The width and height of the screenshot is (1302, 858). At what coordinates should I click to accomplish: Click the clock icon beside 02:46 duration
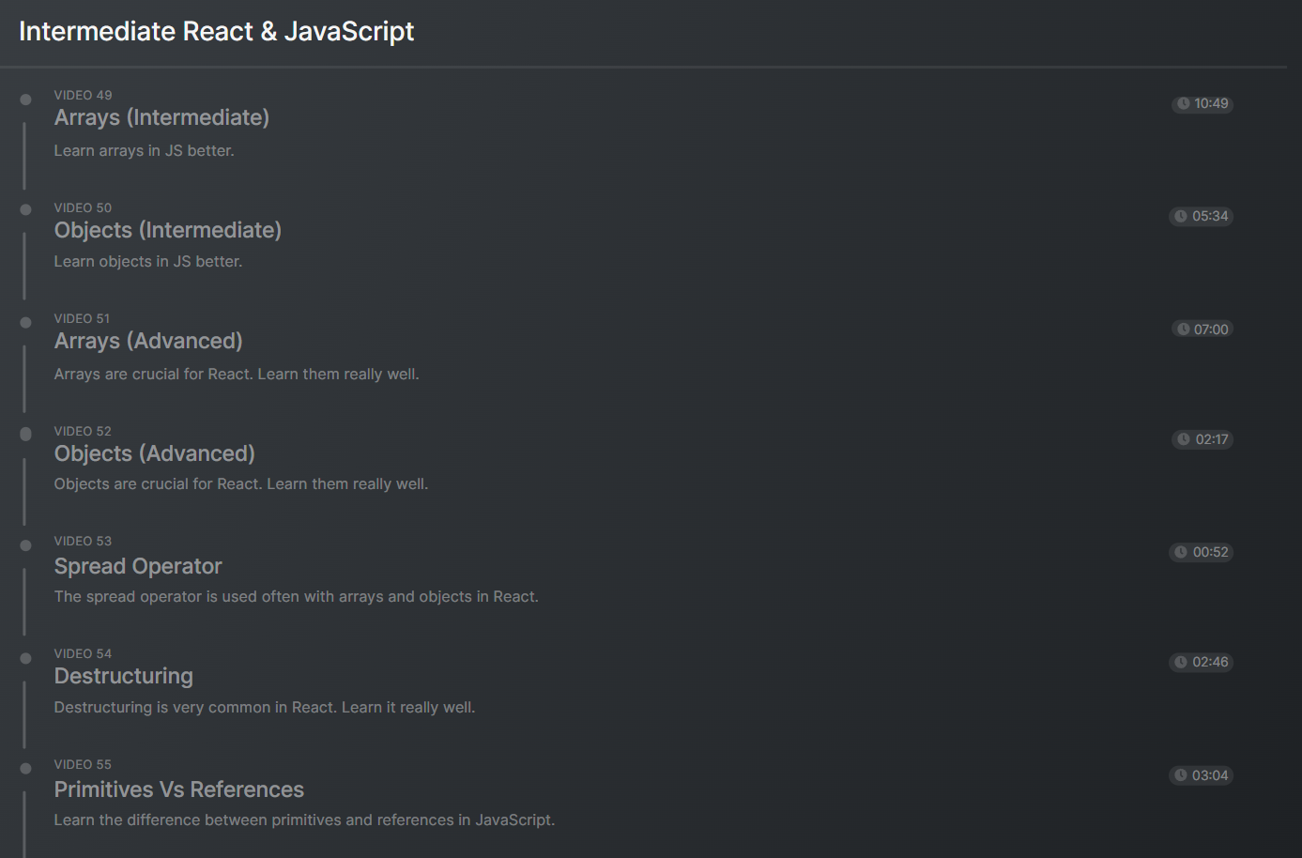tap(1181, 663)
